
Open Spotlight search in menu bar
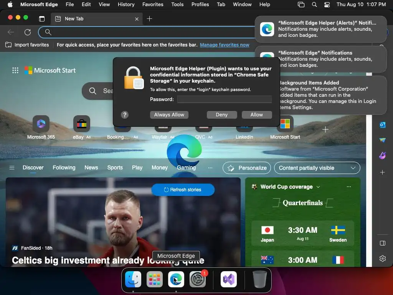[x=314, y=5]
